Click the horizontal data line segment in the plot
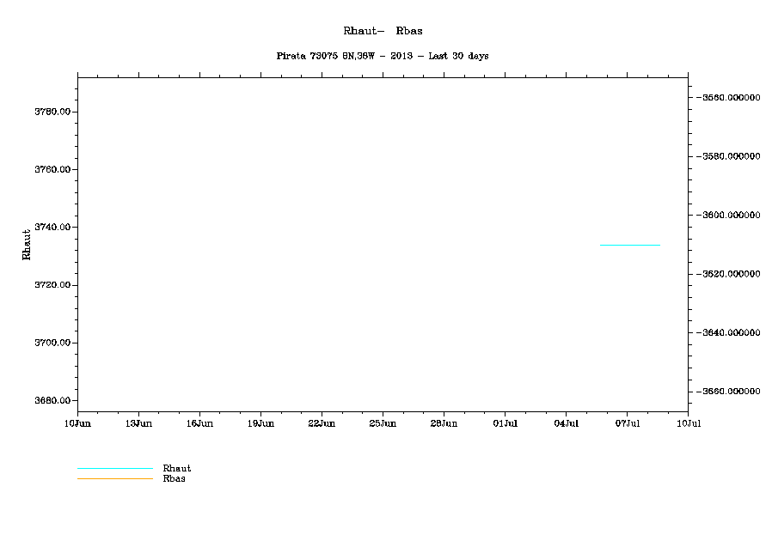Screen dimensions: 766x541 point(629,246)
